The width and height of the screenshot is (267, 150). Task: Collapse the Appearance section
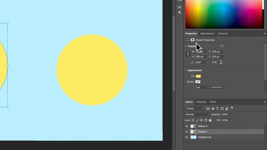coord(186,70)
